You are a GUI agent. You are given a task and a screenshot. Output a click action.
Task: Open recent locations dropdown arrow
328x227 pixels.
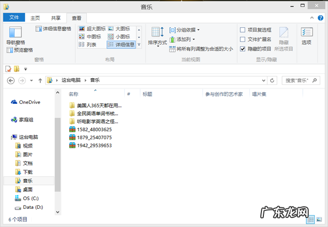pyautogui.click(x=31, y=81)
